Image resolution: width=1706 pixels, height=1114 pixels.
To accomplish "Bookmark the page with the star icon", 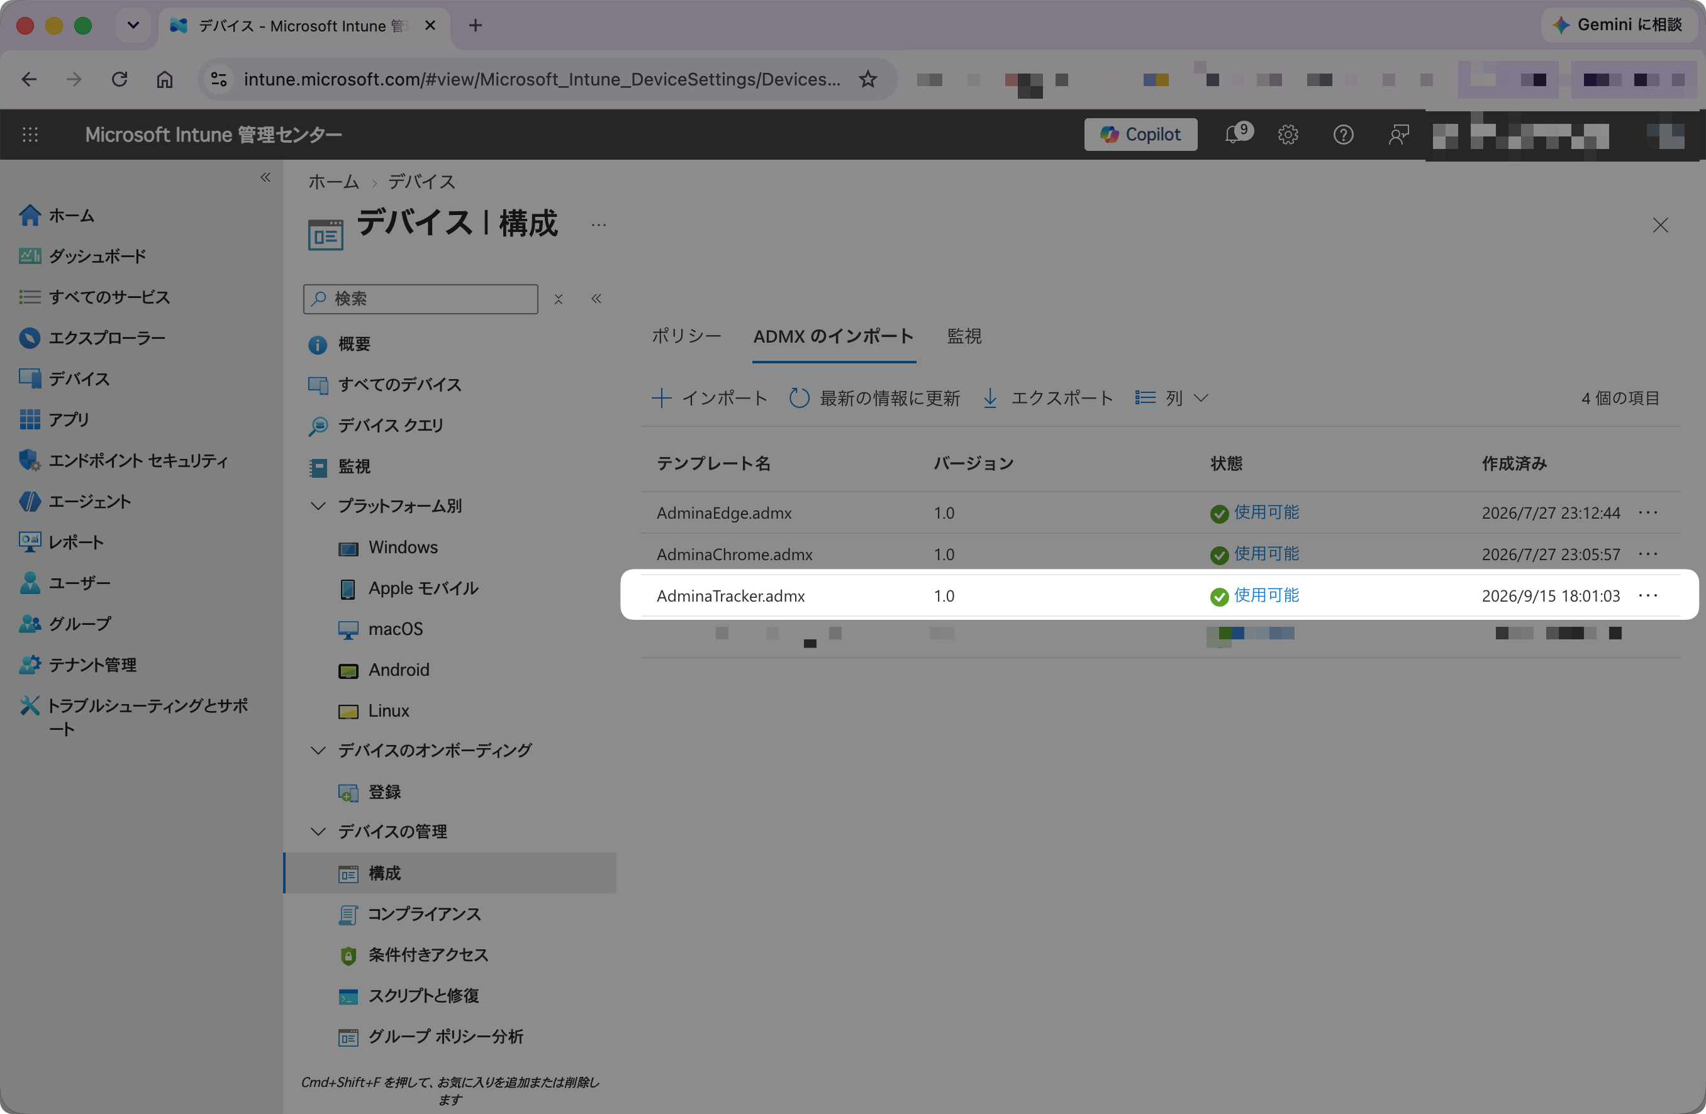I will tap(868, 79).
